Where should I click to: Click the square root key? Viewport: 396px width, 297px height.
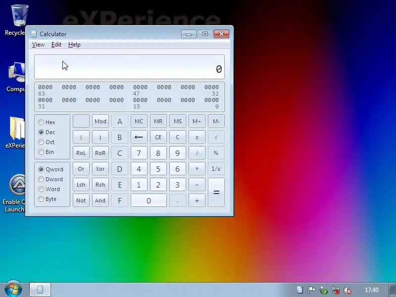216,137
